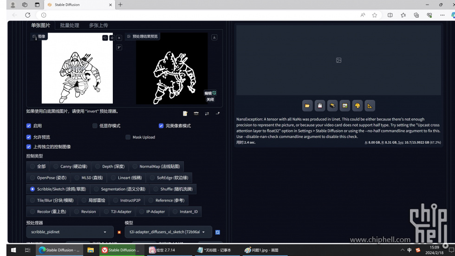Save the generated image with disk icon
The width and height of the screenshot is (455, 256).
click(x=320, y=105)
